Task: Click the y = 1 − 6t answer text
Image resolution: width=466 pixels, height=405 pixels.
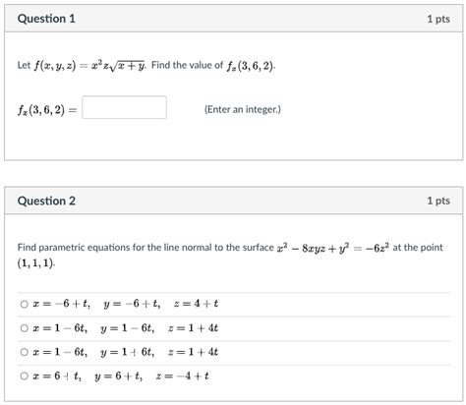Action: [128, 328]
